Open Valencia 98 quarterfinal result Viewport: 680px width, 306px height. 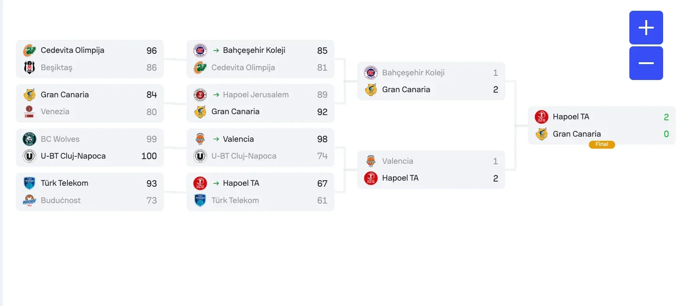click(x=260, y=139)
